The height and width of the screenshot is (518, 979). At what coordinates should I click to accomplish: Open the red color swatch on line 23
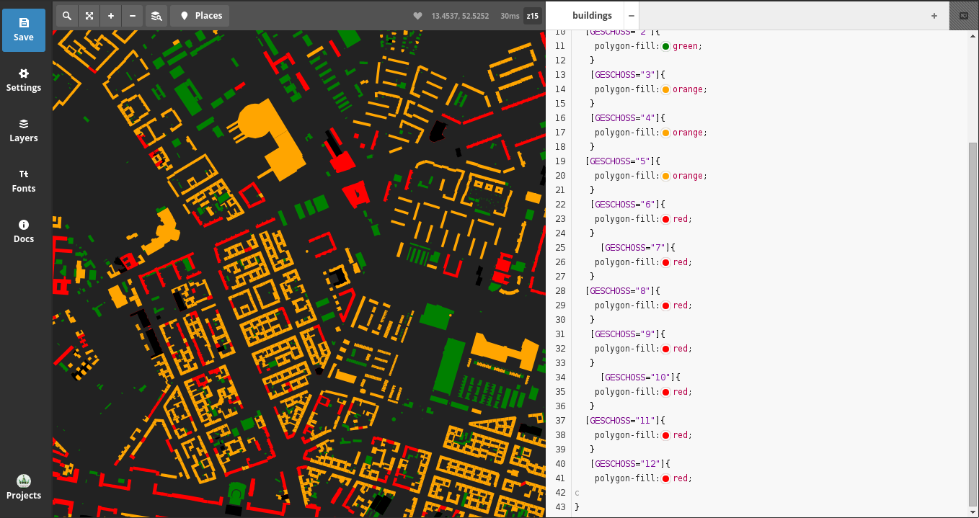click(665, 219)
